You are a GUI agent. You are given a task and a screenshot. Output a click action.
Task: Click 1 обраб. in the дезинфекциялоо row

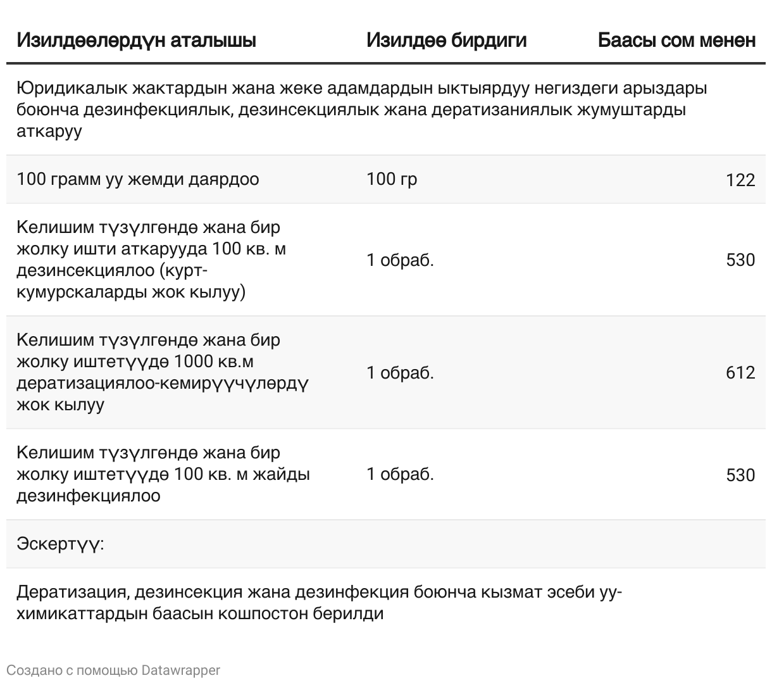400,474
